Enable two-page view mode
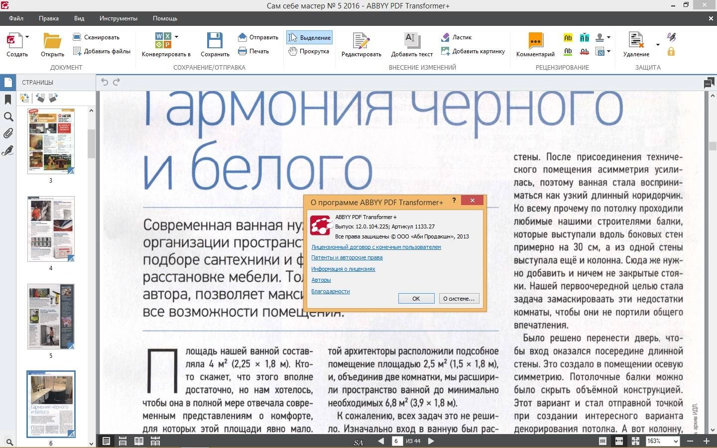The width and height of the screenshot is (717, 448). [139, 441]
